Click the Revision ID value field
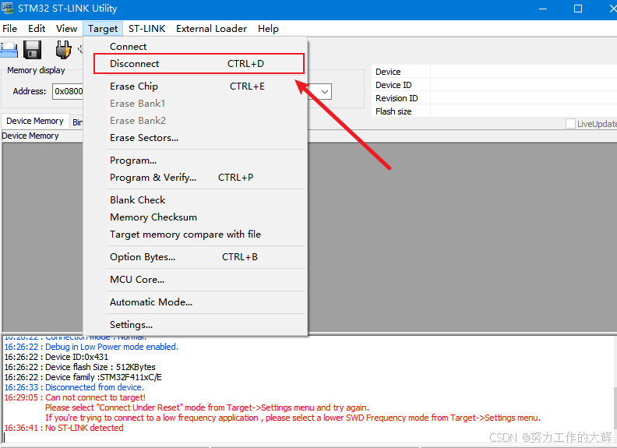 point(524,98)
